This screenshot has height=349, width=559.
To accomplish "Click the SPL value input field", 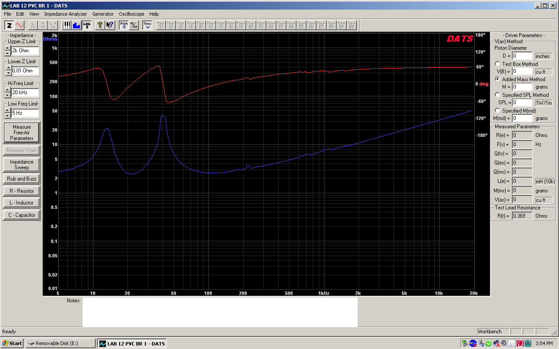I will click(x=522, y=103).
